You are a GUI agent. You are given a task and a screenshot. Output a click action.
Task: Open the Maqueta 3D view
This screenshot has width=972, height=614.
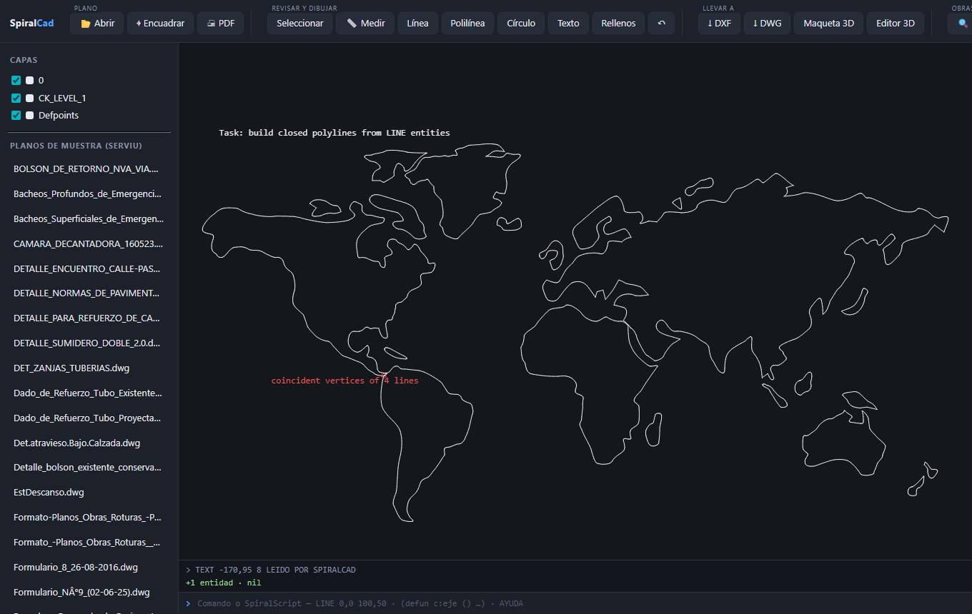(x=828, y=23)
